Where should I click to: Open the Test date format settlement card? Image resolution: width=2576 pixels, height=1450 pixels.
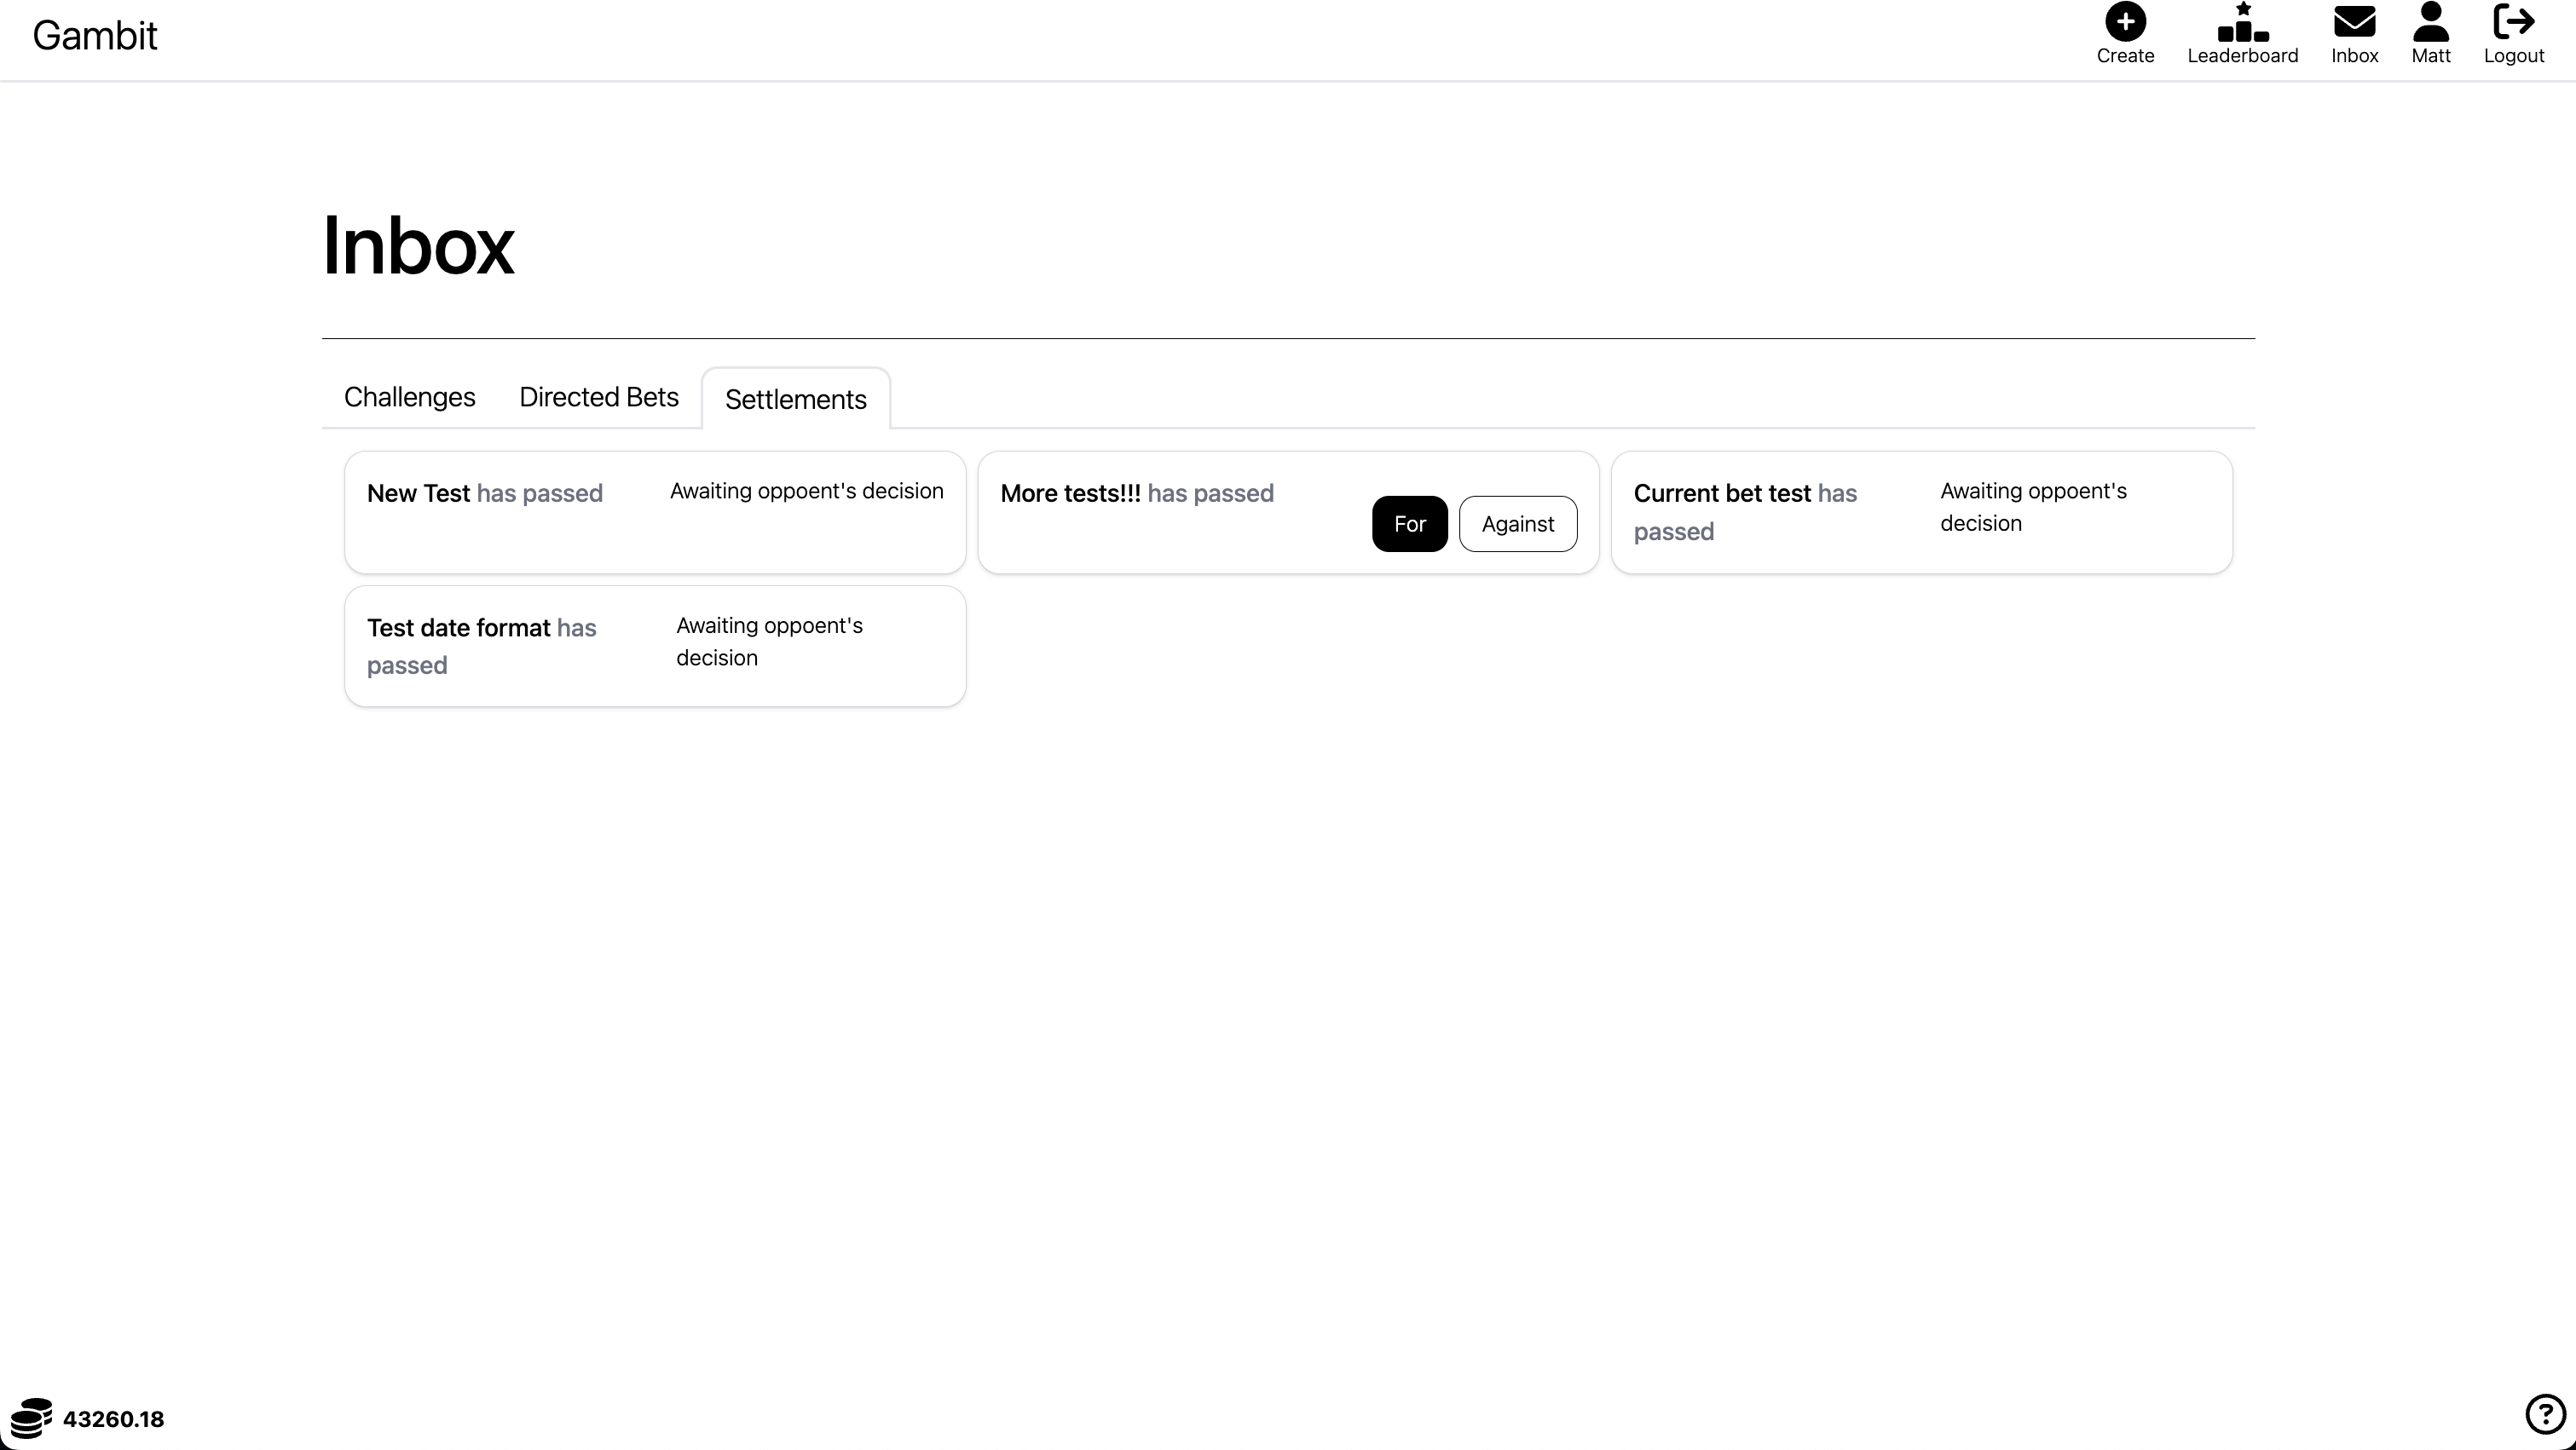(654, 645)
